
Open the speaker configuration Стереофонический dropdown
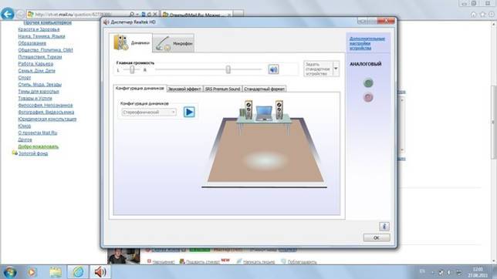pos(149,112)
